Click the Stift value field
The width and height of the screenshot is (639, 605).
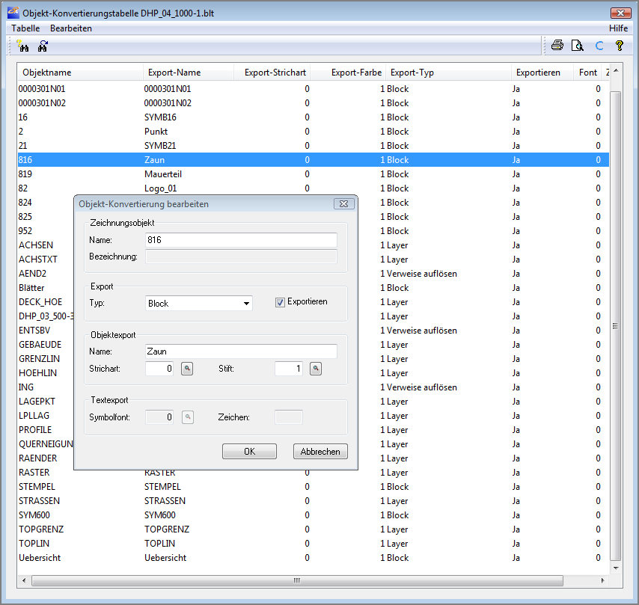point(289,368)
